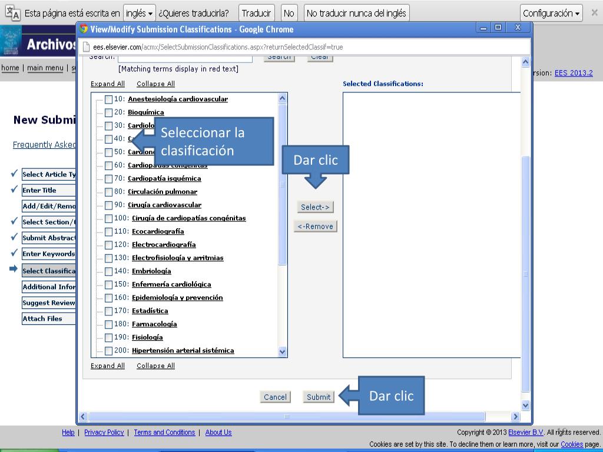Screen dimensions: 603x452
Task: Click the horizontal scrollbar right arrow
Action: (516, 417)
